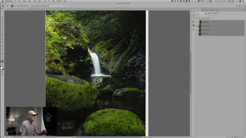The height and width of the screenshot is (138, 246).
Task: Click the Fit Screen button
Action: point(58,6)
